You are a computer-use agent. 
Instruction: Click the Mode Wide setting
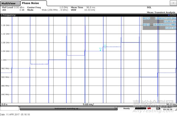[47, 10]
